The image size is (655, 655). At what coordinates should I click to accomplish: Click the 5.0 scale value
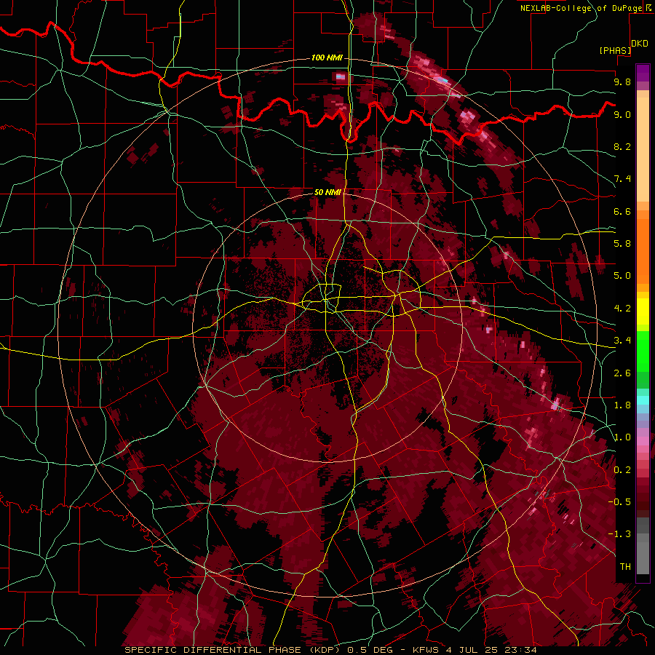(622, 276)
